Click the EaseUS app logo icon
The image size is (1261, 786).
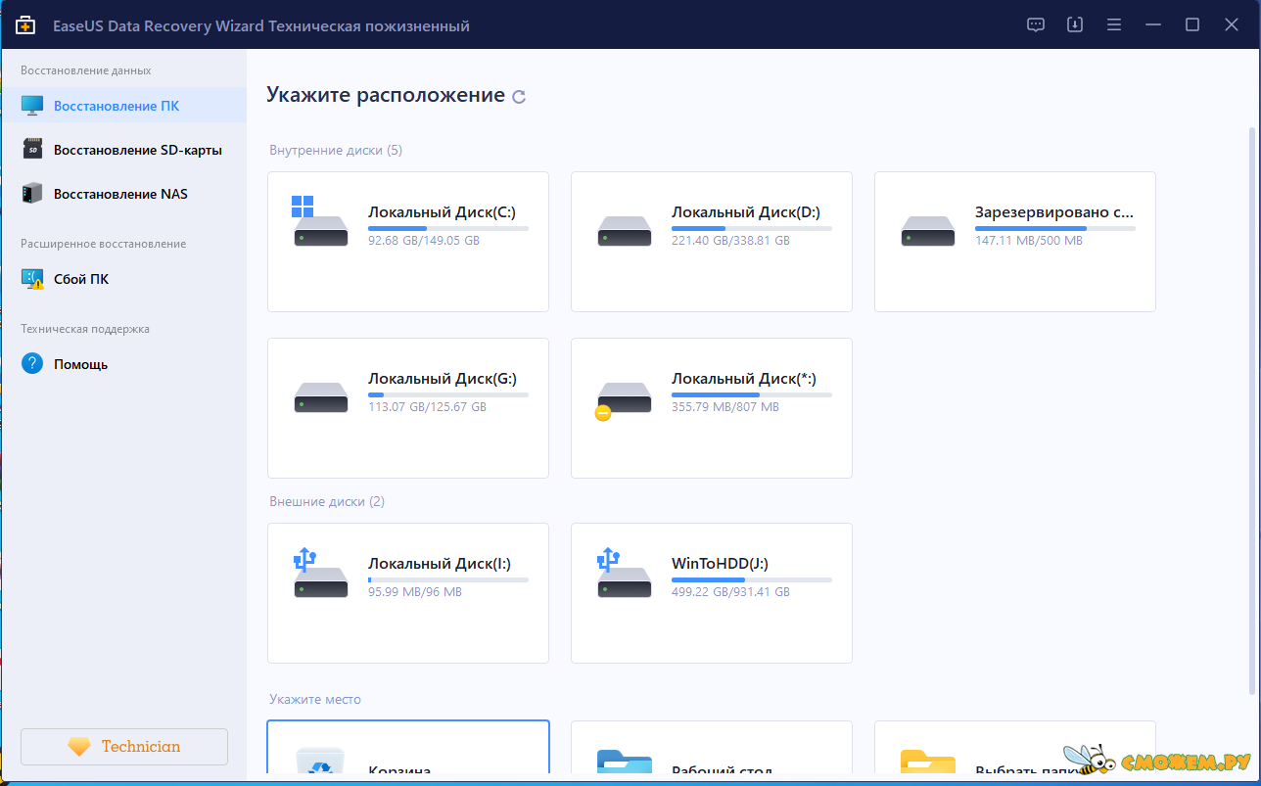pos(25,25)
